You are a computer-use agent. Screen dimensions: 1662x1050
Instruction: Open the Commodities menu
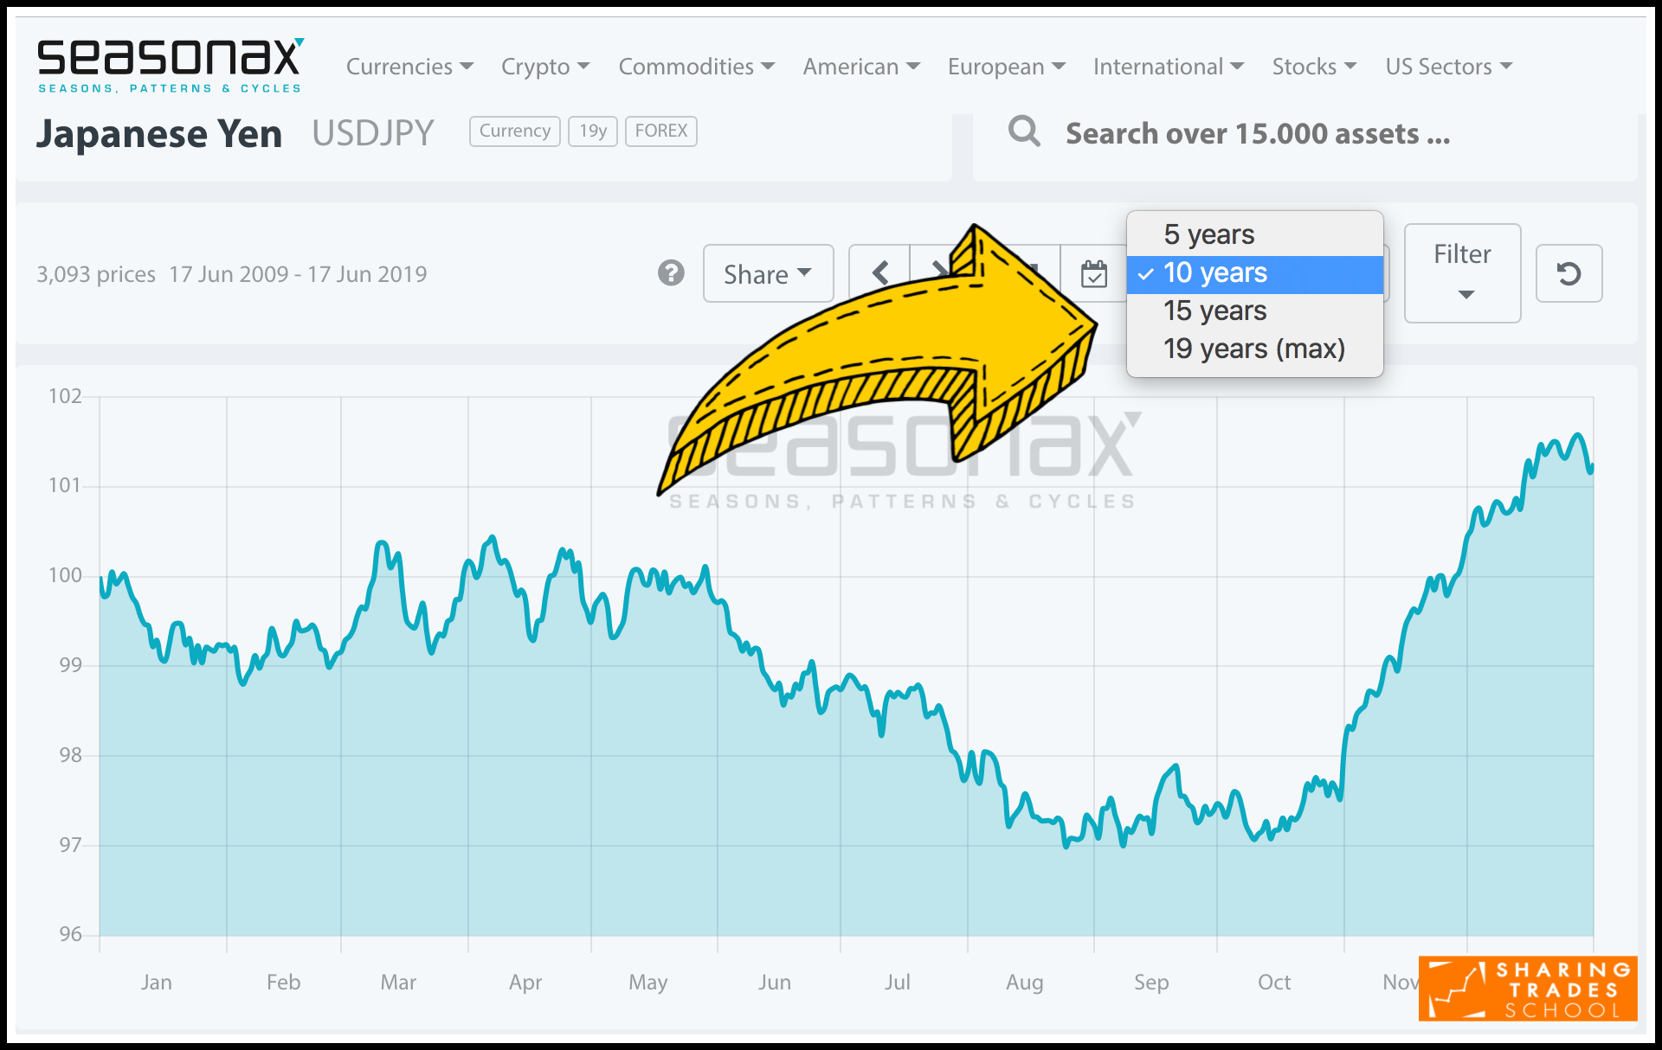click(x=696, y=67)
